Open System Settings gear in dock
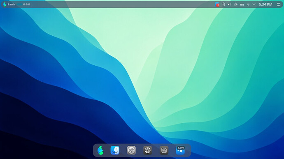This screenshot has width=284, height=159. tap(131, 150)
